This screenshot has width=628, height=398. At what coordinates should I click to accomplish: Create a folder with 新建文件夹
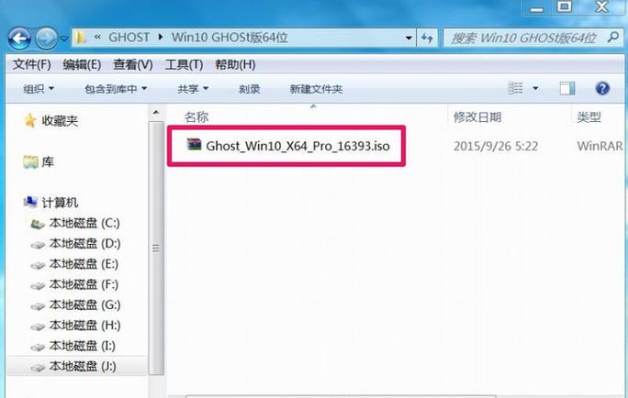[316, 88]
